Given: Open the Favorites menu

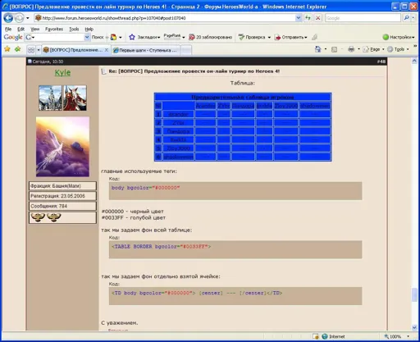Looking at the screenshot, I should [x=54, y=29].
